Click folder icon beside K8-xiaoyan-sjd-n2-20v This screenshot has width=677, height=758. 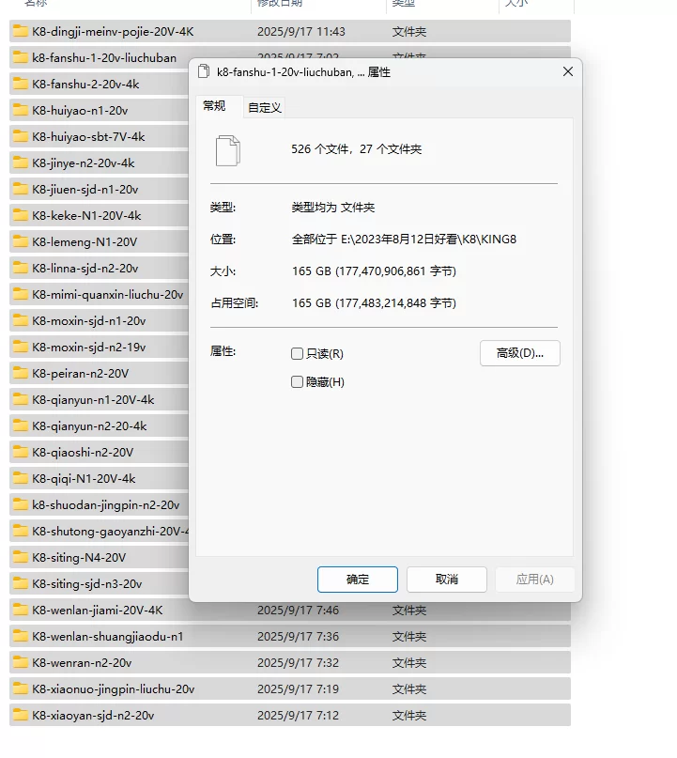tap(21, 716)
